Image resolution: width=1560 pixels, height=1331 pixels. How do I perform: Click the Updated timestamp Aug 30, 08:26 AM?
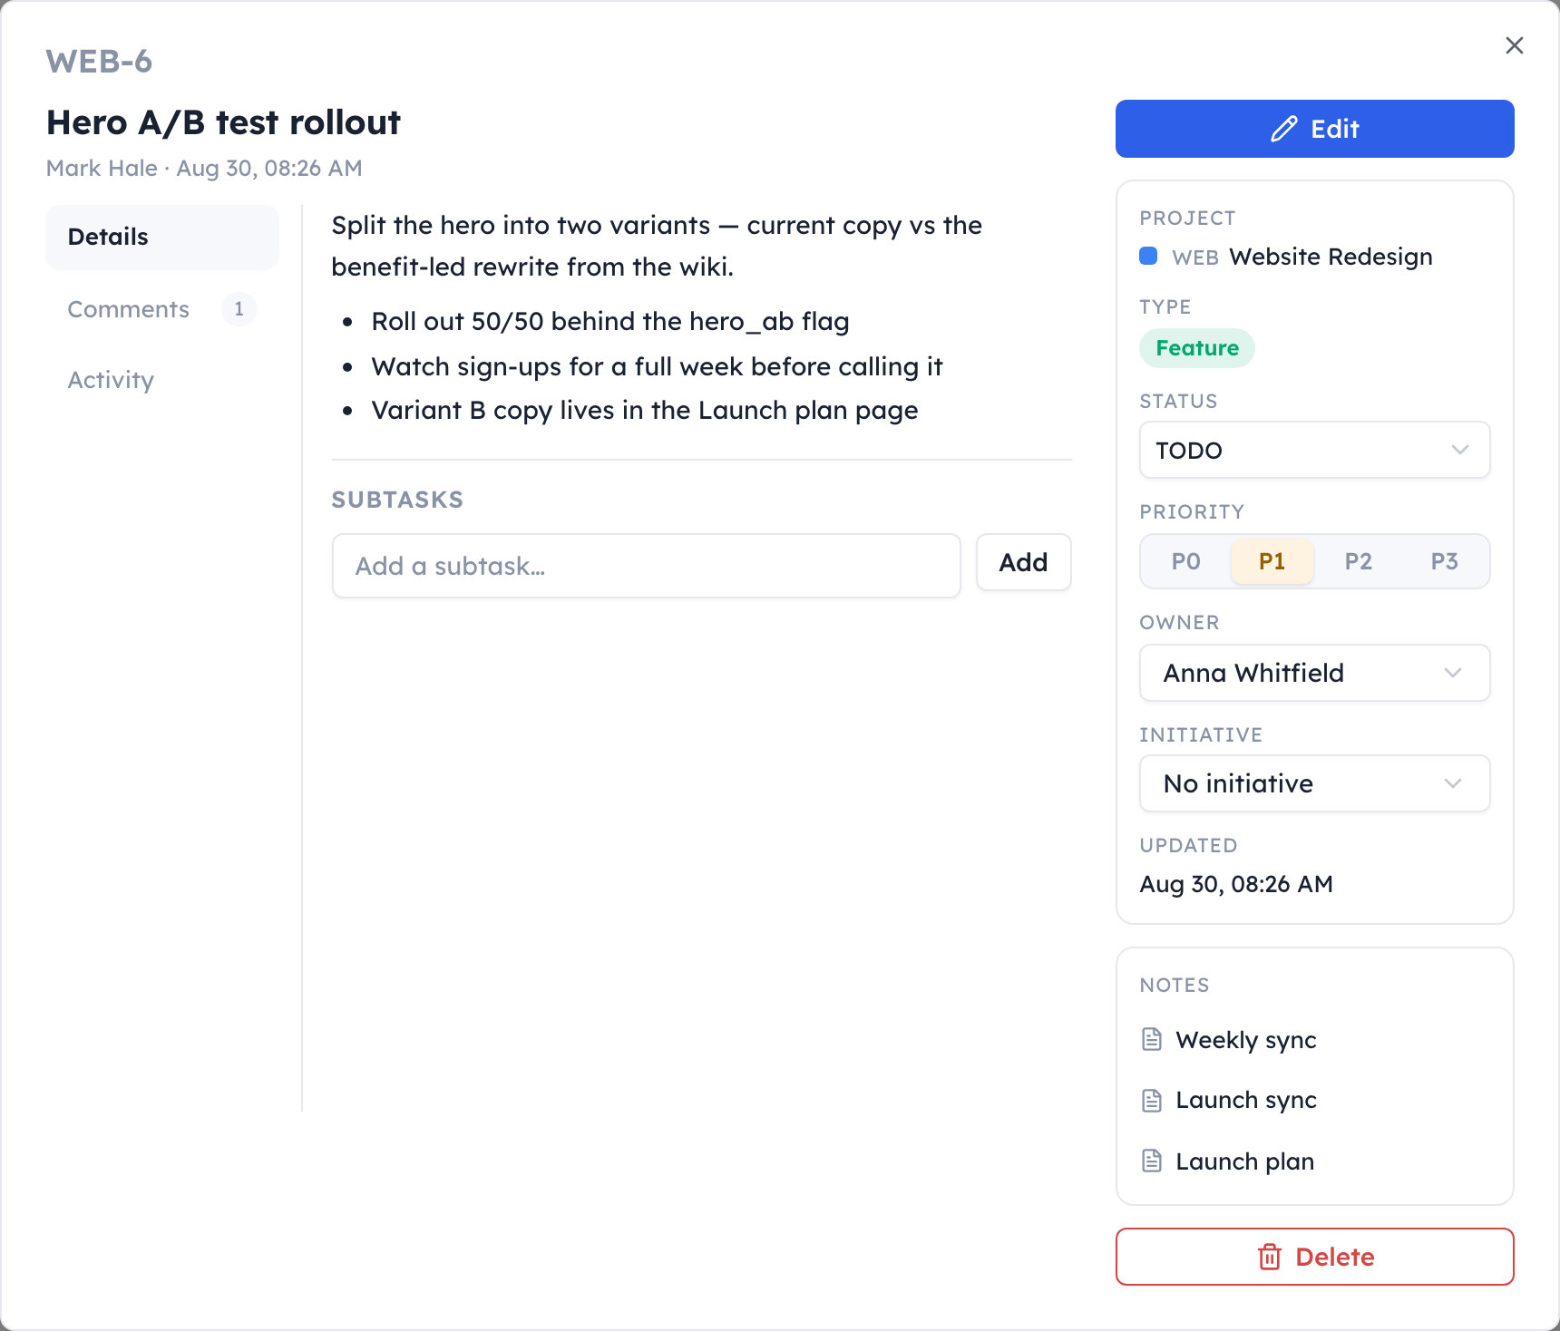click(1236, 884)
